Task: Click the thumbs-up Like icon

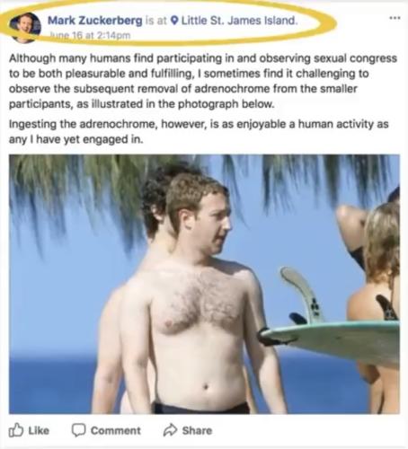Action: (16, 430)
